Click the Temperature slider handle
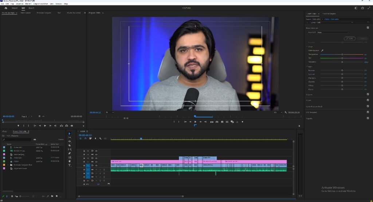The height and width of the screenshot is (202, 373). click(342, 55)
